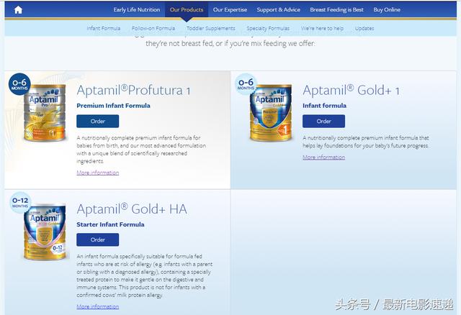Viewport: 461px width, 315px height.
Task: Click Aptamil Profutura 1 title
Action: coord(133,91)
